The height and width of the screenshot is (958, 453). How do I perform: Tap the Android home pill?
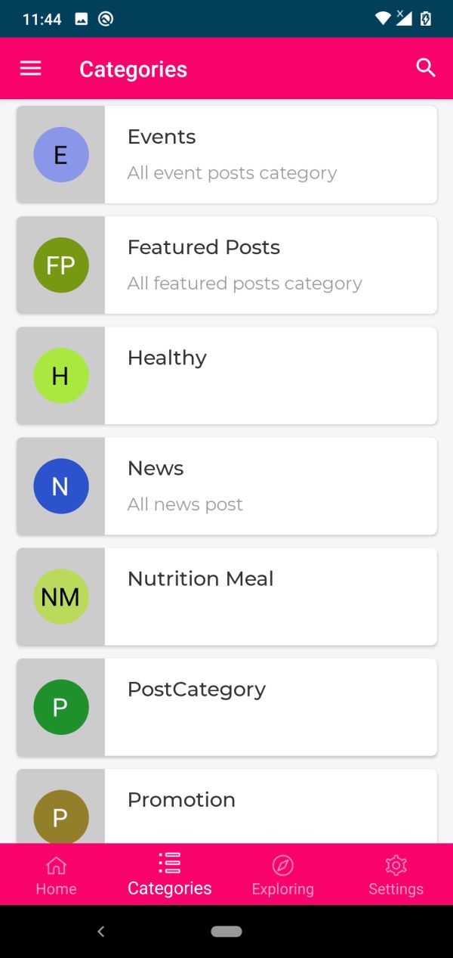(226, 932)
